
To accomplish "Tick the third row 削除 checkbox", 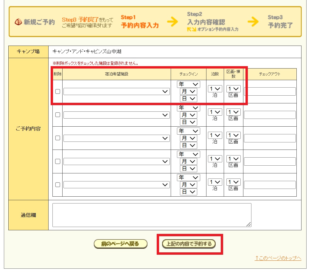I will coord(58,138).
